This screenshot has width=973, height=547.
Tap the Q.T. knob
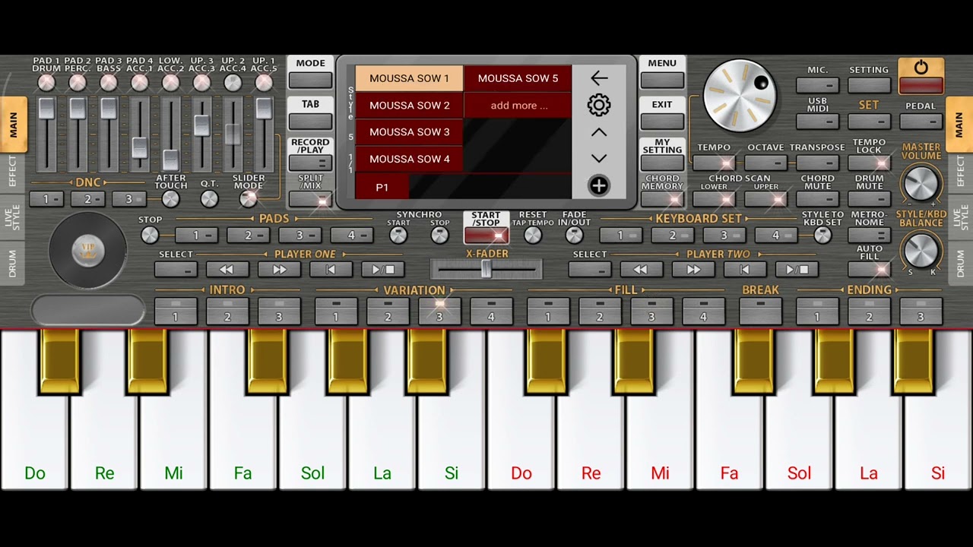pyautogui.click(x=209, y=199)
